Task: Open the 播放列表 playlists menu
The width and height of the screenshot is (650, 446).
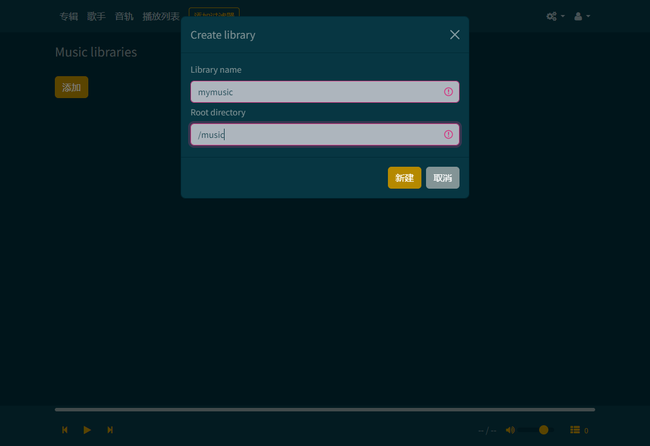Action: click(161, 16)
